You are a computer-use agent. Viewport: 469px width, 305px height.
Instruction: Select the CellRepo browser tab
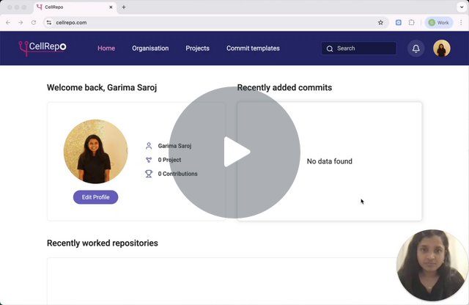(75, 7)
